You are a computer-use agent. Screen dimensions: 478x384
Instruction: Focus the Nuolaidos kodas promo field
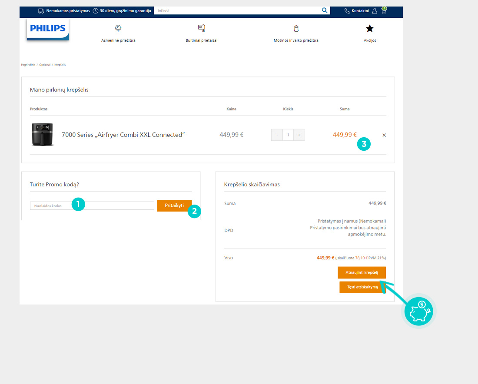92,206
